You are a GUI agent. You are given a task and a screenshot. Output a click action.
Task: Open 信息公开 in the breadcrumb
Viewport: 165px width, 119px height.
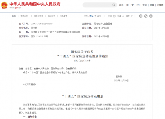point(24,16)
